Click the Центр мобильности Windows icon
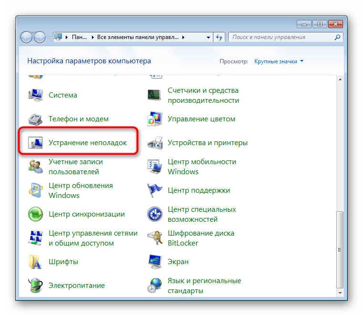This screenshot has width=363, height=316. coord(155,167)
